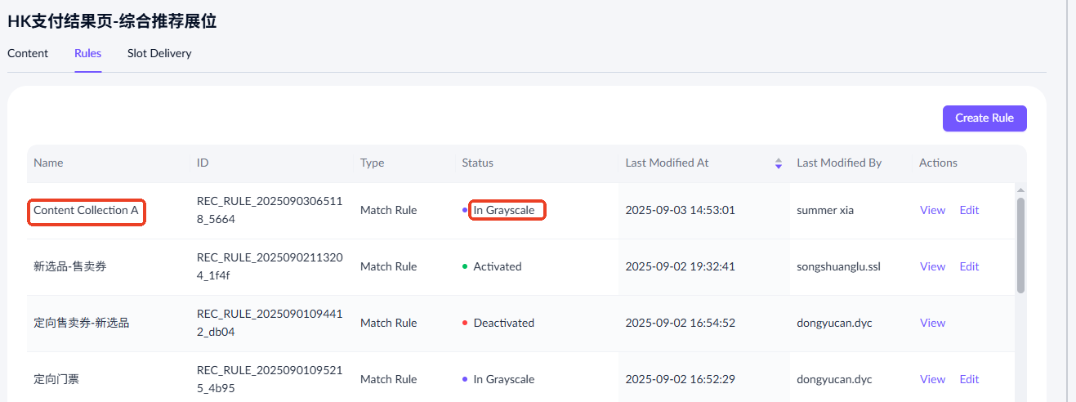1076x402 pixels.
Task: View the deactivated 定向售卖券-新选品 rule
Action: point(932,324)
